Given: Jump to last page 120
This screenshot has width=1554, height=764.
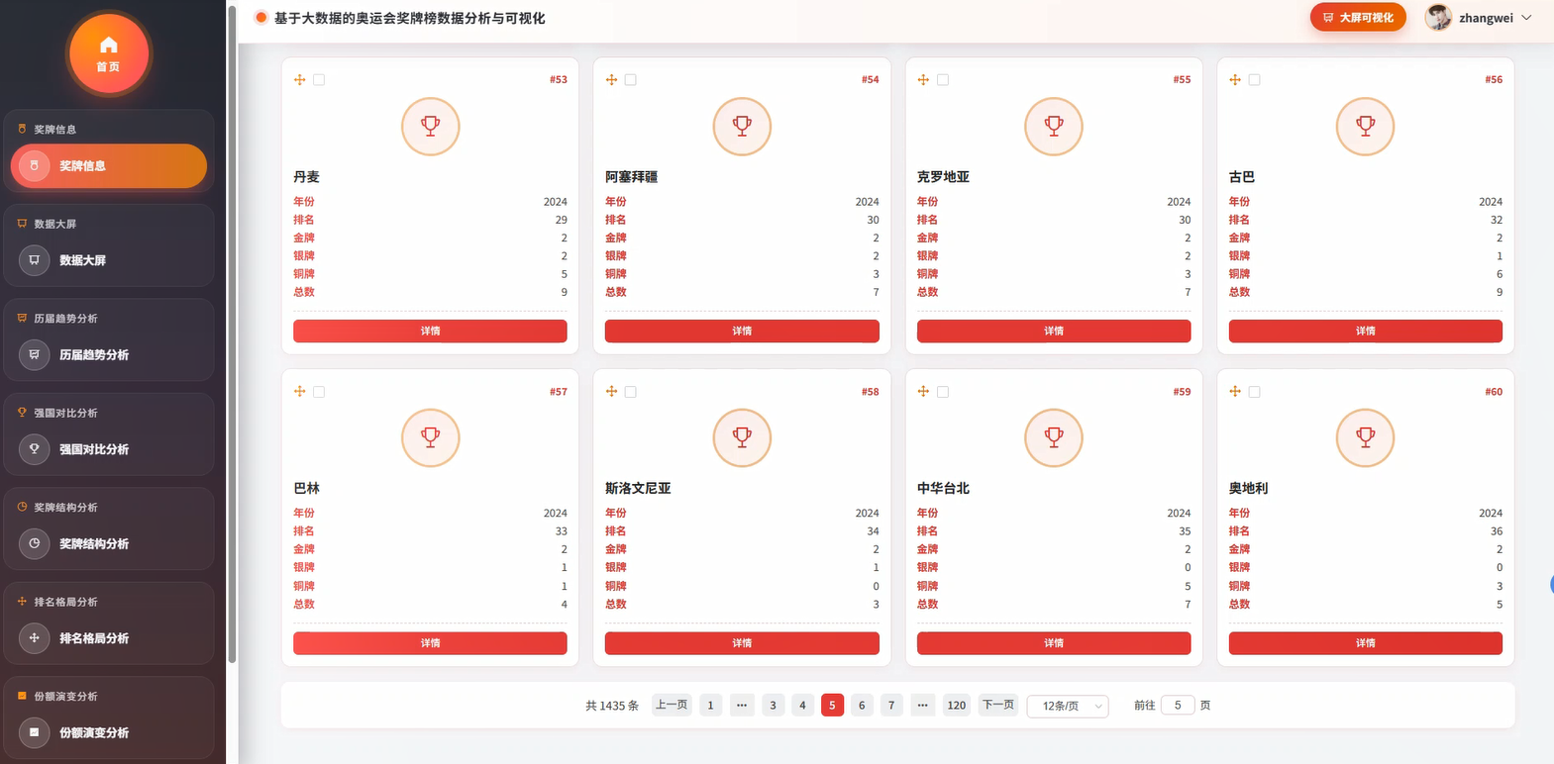Looking at the screenshot, I should [957, 705].
